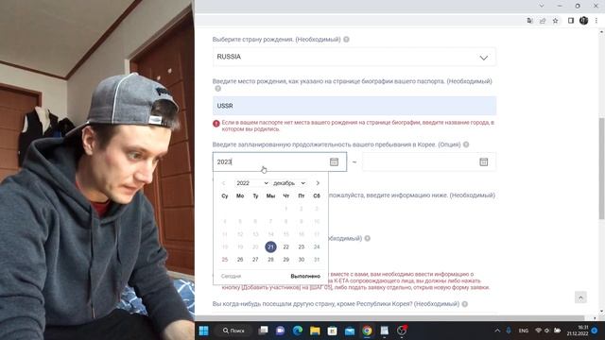
Task: Open the Chrome profile avatar
Action: click(x=583, y=21)
